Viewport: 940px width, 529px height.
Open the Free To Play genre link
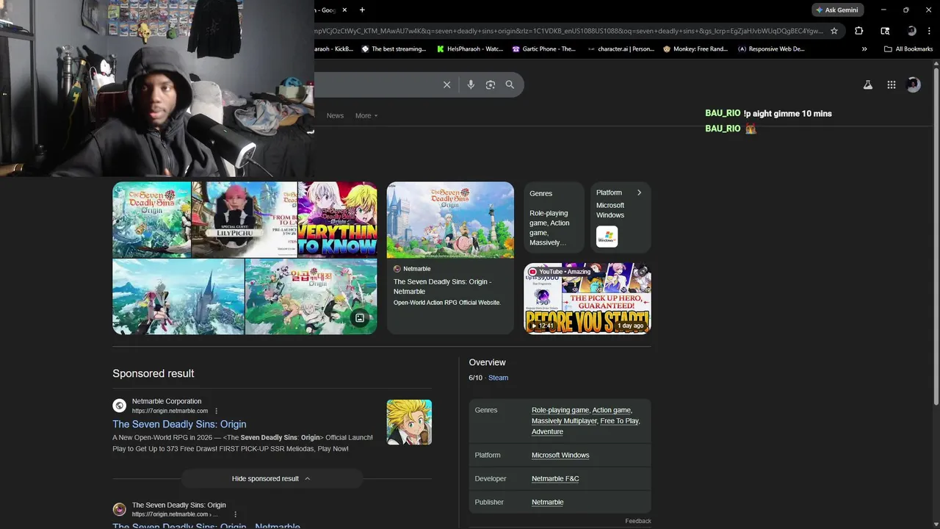coord(619,421)
